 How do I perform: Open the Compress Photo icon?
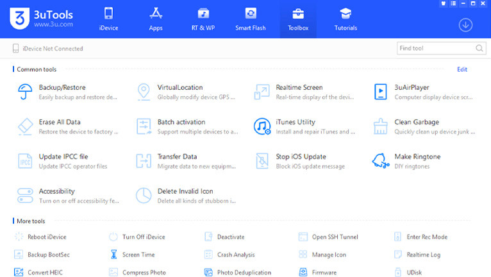[x=113, y=272]
